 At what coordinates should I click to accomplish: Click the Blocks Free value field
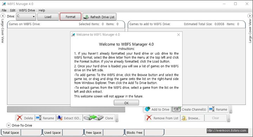click(x=154, y=132)
